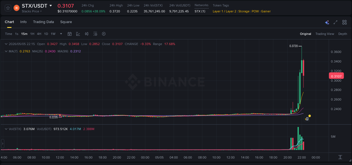Click the CHANGE -9.33% value
This screenshot has width=352, height=165.
(x=146, y=44)
